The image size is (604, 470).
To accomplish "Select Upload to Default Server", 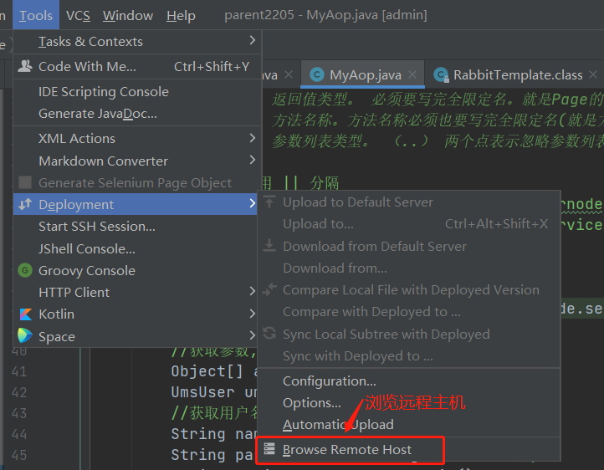I will 409,202.
